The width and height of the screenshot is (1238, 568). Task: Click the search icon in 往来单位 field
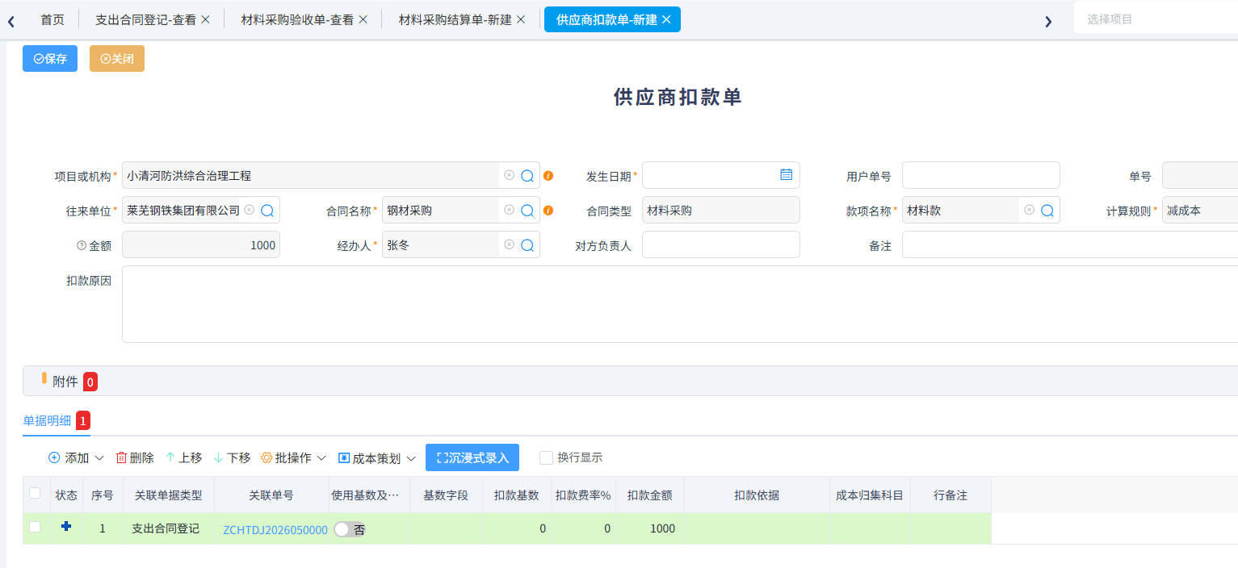pos(267,211)
